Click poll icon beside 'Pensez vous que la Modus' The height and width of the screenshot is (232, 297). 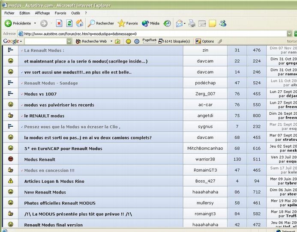click(11, 126)
